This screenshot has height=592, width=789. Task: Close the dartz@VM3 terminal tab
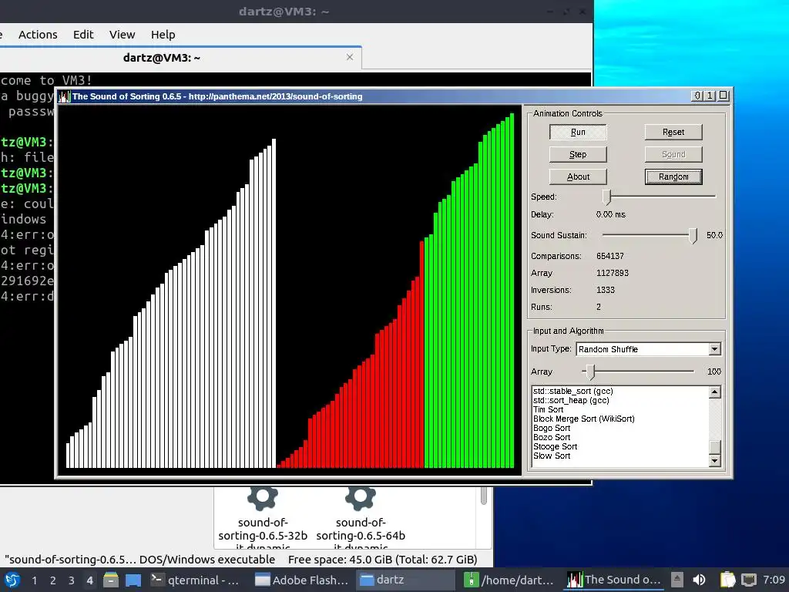pos(350,57)
